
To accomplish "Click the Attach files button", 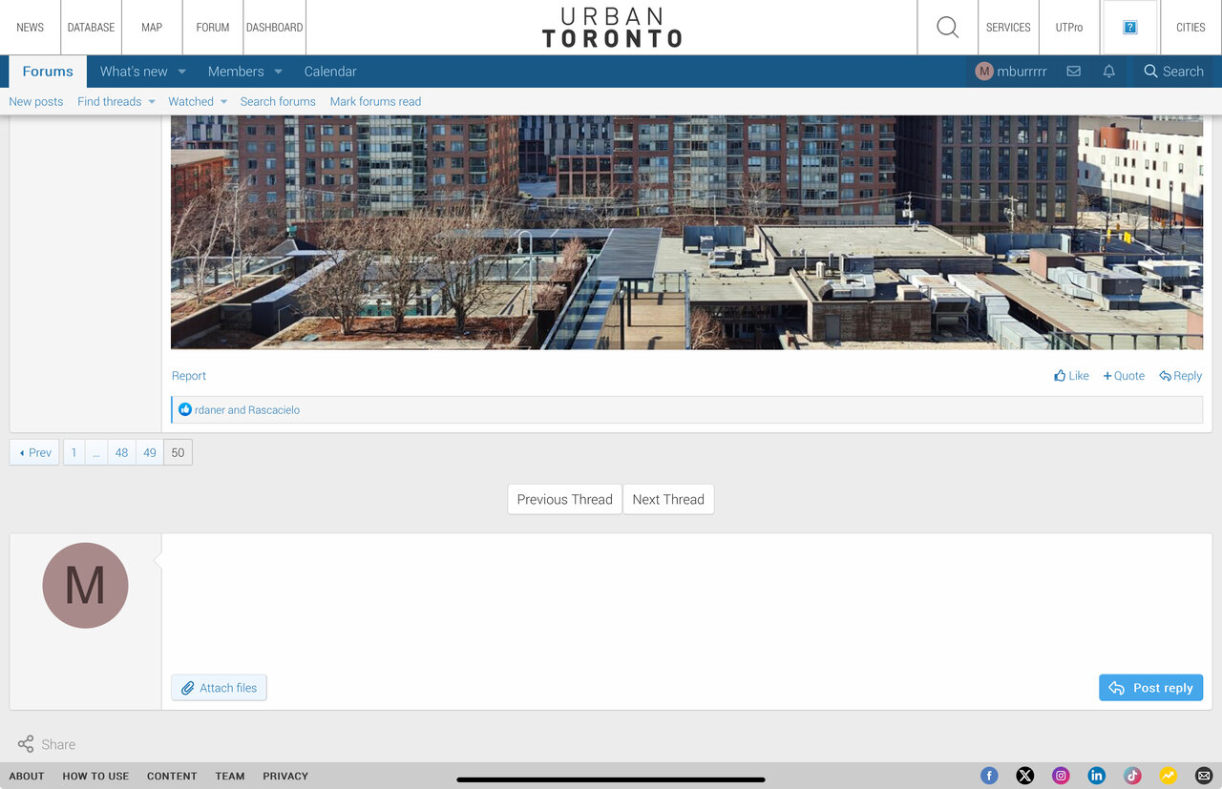I will click(219, 688).
